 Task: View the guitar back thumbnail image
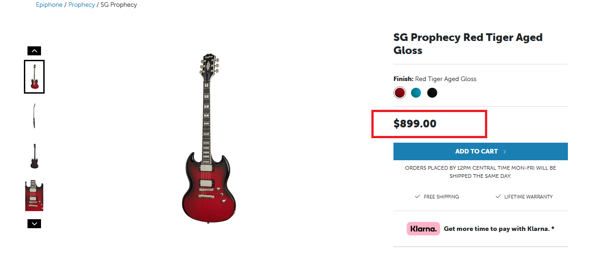[x=34, y=156]
